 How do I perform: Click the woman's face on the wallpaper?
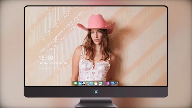[x=97, y=37]
